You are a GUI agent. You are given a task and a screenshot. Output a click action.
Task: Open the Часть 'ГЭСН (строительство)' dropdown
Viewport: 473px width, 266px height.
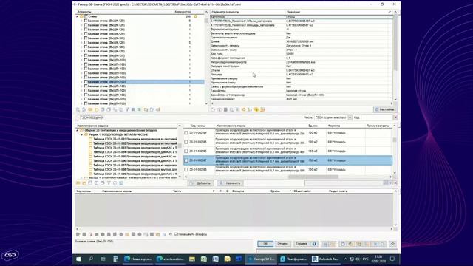[x=350, y=117]
